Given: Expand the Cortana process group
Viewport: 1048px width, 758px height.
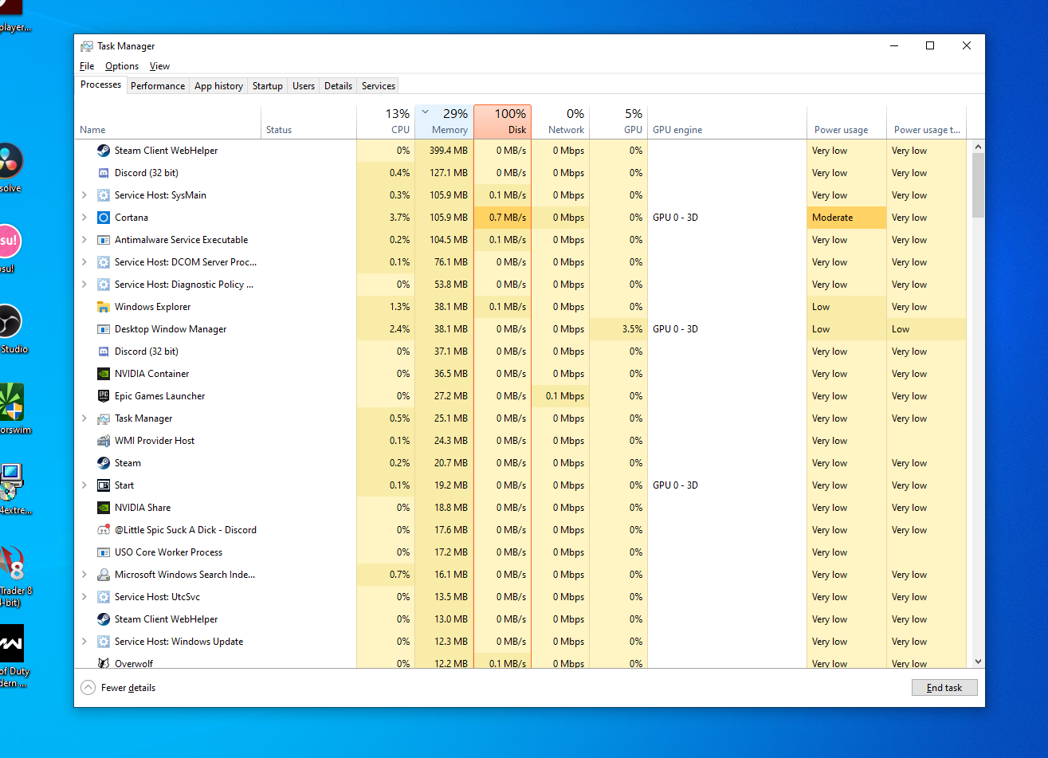Looking at the screenshot, I should pyautogui.click(x=84, y=218).
